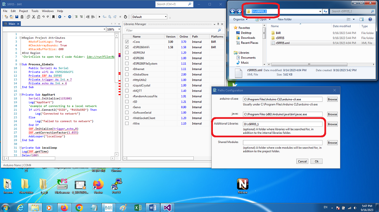Check the rMQTT library checkbox
Viewport: 379px width, 212px height.
pos(127,91)
